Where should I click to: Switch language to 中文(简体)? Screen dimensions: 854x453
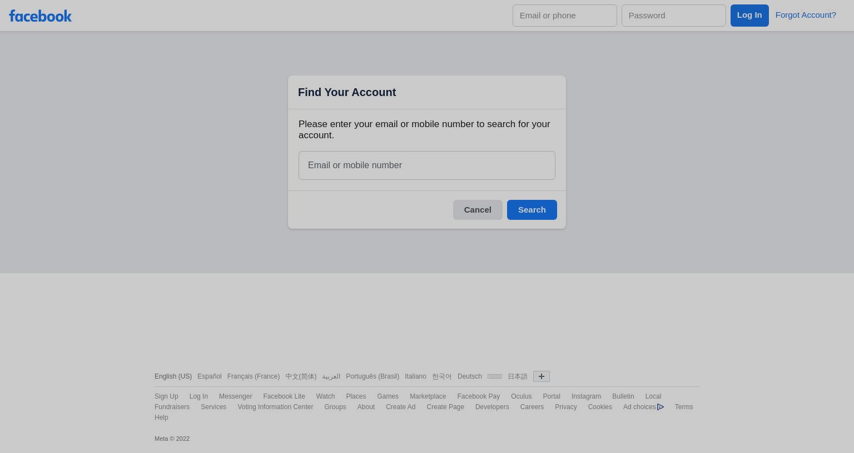pyautogui.click(x=301, y=376)
